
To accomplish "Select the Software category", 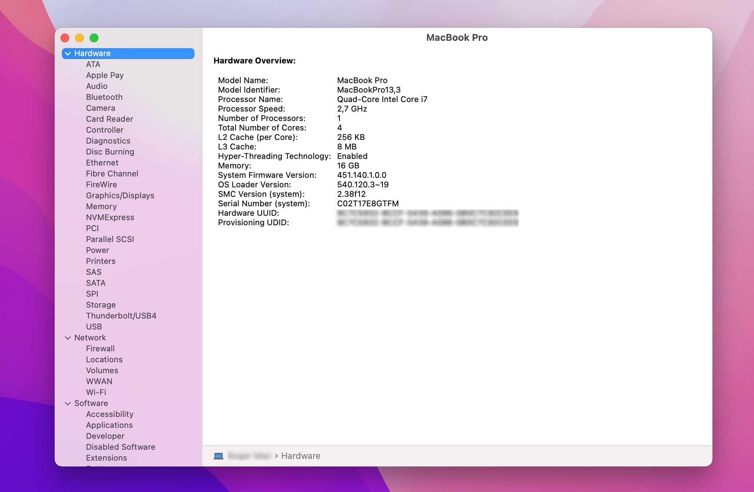I will [91, 403].
